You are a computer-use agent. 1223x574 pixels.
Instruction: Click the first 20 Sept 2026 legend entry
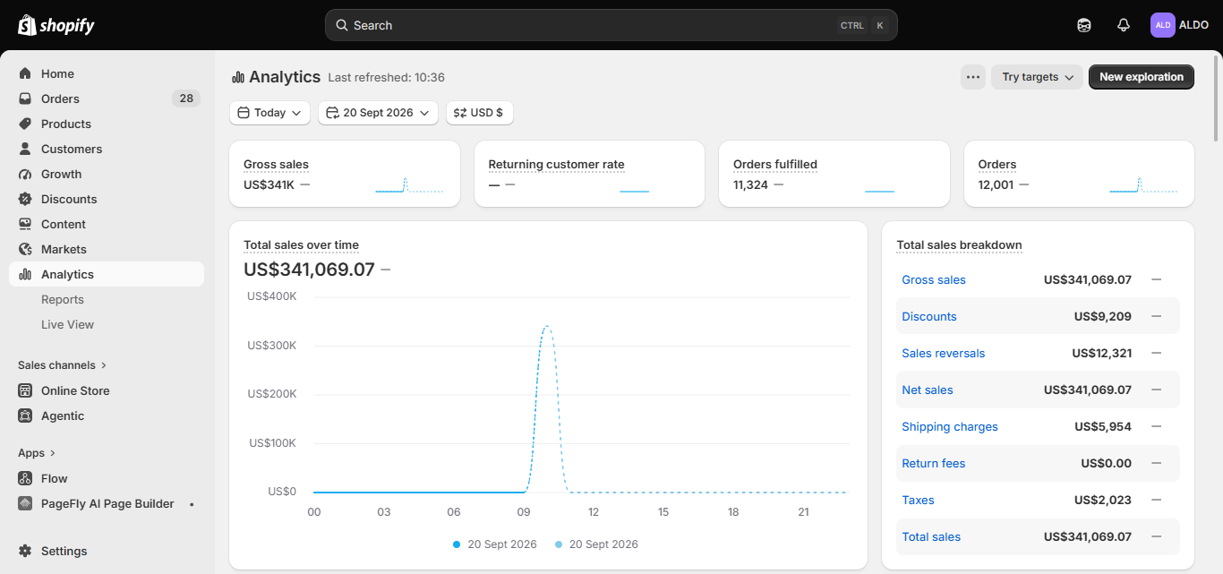click(x=495, y=544)
